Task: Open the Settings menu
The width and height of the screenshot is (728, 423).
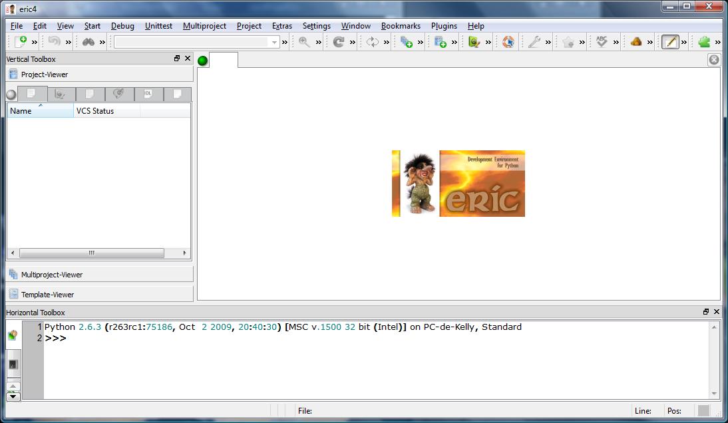Action: (x=317, y=26)
